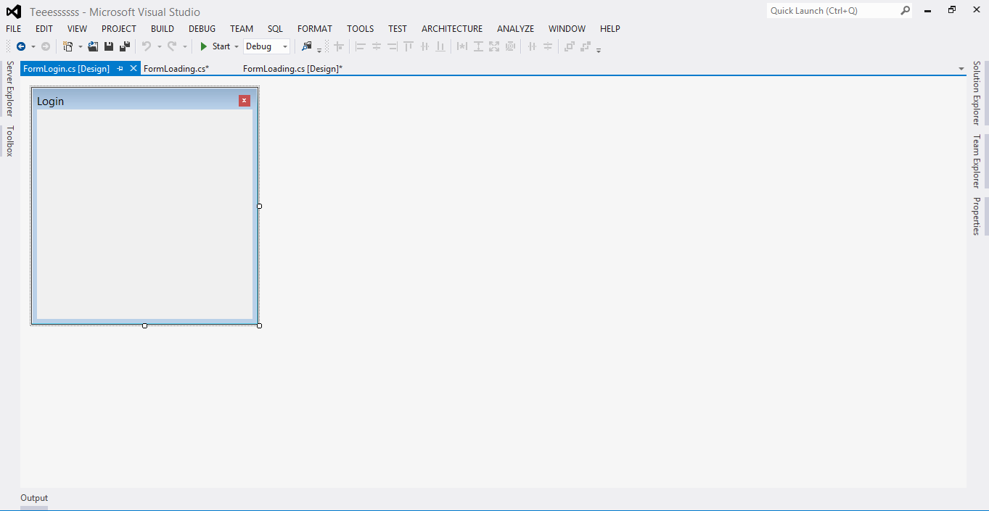Viewport: 989px width, 511px height.
Task: Click the Bring to Front icon
Action: [569, 46]
